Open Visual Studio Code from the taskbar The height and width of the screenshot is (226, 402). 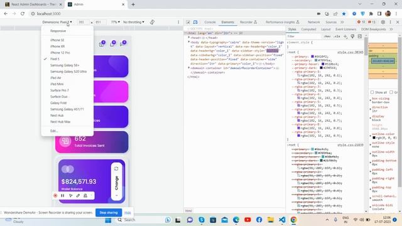click(x=282, y=220)
